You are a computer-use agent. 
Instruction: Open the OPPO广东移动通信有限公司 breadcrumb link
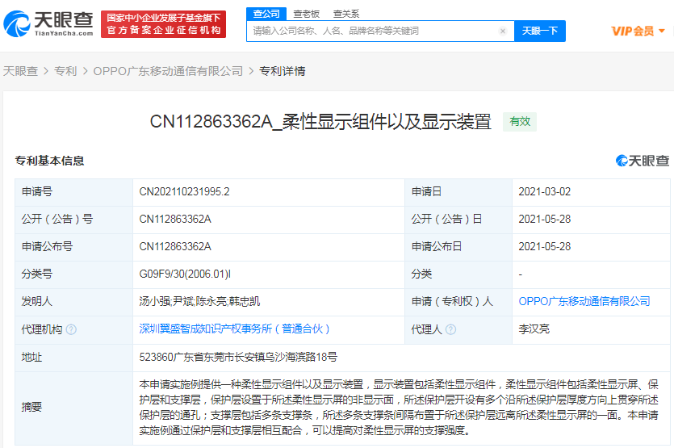[x=168, y=71]
